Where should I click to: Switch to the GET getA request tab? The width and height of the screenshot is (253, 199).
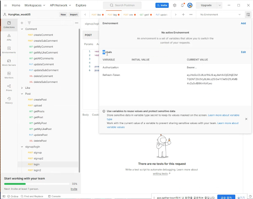[x=146, y=15]
